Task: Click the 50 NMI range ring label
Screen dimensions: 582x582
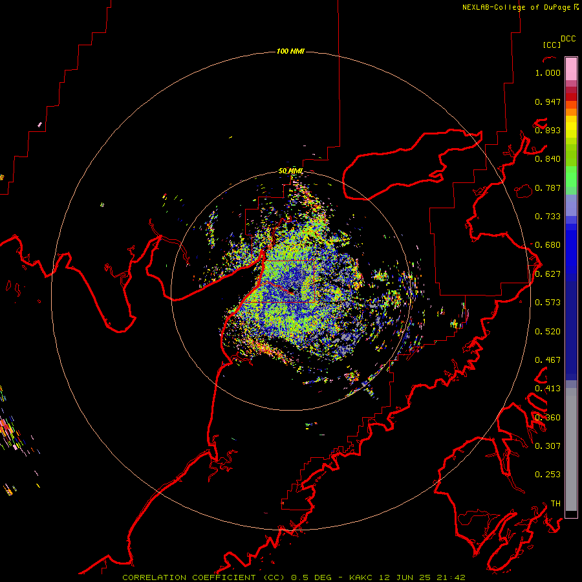Action: [x=290, y=171]
